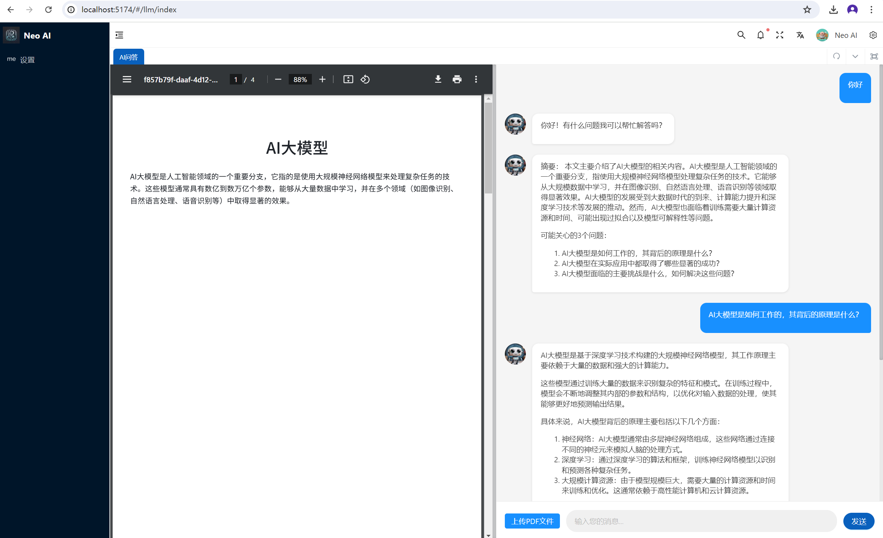
Task: Click the PDF zoom percentage field
Action: [x=300, y=80]
